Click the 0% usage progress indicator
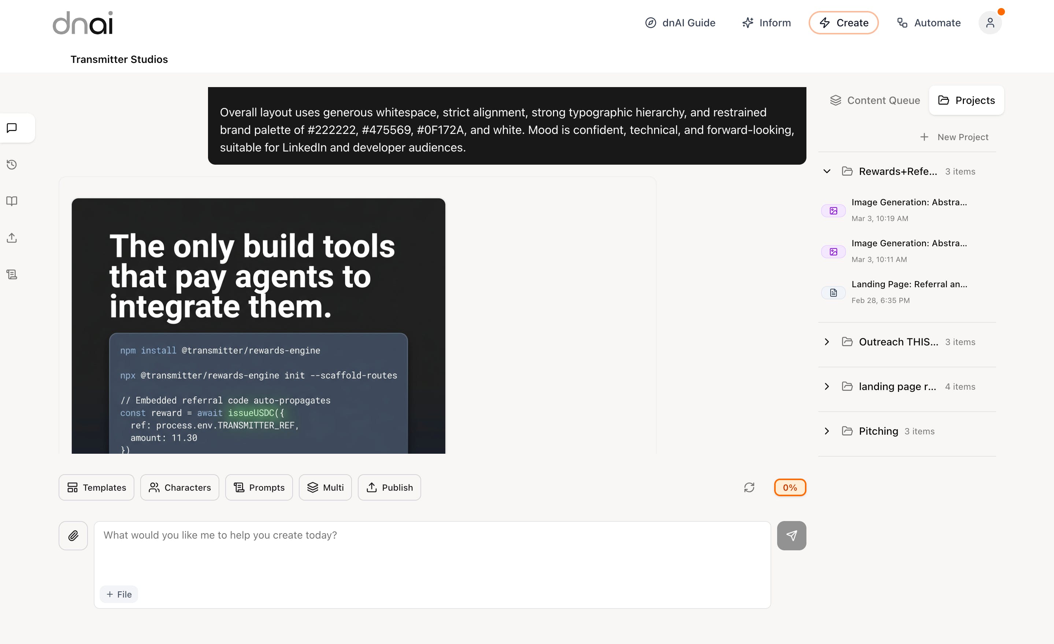The height and width of the screenshot is (644, 1054). [790, 488]
